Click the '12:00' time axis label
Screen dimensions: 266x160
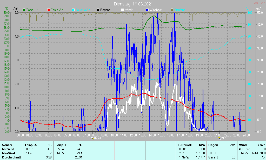click(133, 135)
